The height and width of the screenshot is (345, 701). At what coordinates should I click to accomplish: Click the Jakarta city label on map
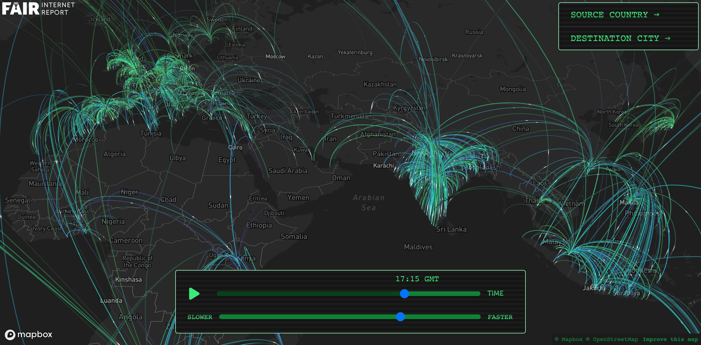click(x=594, y=288)
